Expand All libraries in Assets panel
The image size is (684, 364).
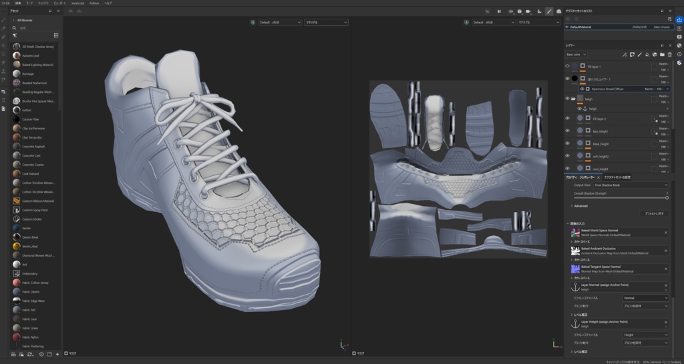(x=13, y=20)
